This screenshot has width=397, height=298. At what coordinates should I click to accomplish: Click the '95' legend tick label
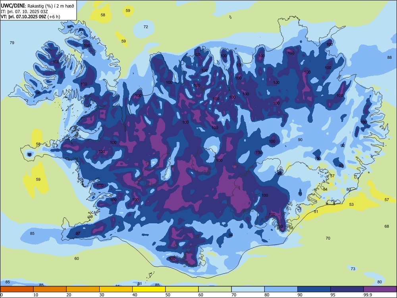pos(333,295)
